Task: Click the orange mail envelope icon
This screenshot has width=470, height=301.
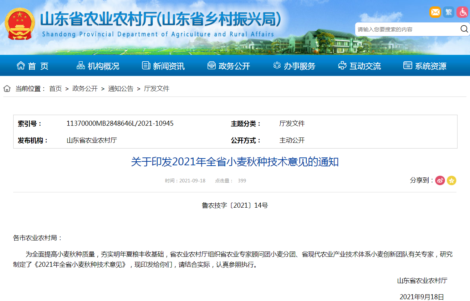Action: (x=435, y=12)
